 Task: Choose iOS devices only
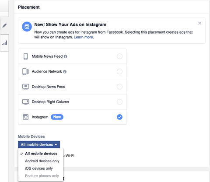click(41, 168)
